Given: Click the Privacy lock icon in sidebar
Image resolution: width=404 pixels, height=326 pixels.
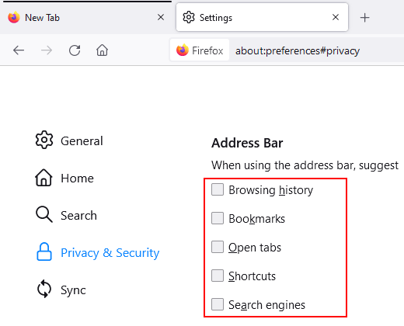Looking at the screenshot, I should 44,251.
